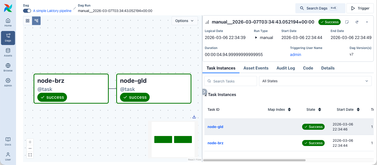
Task: Zoom in on the graph
Action: click(30, 142)
